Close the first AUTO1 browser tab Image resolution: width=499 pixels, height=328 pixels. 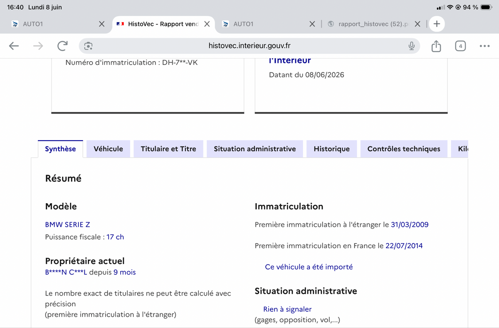101,24
